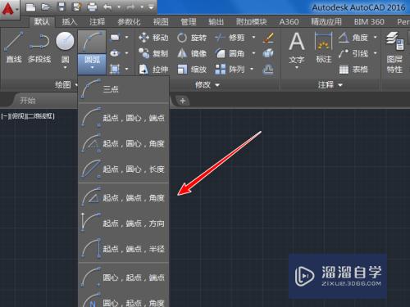The width and height of the screenshot is (410, 307).
Task: Open the 引线 dropdown arrow
Action: coord(376,53)
